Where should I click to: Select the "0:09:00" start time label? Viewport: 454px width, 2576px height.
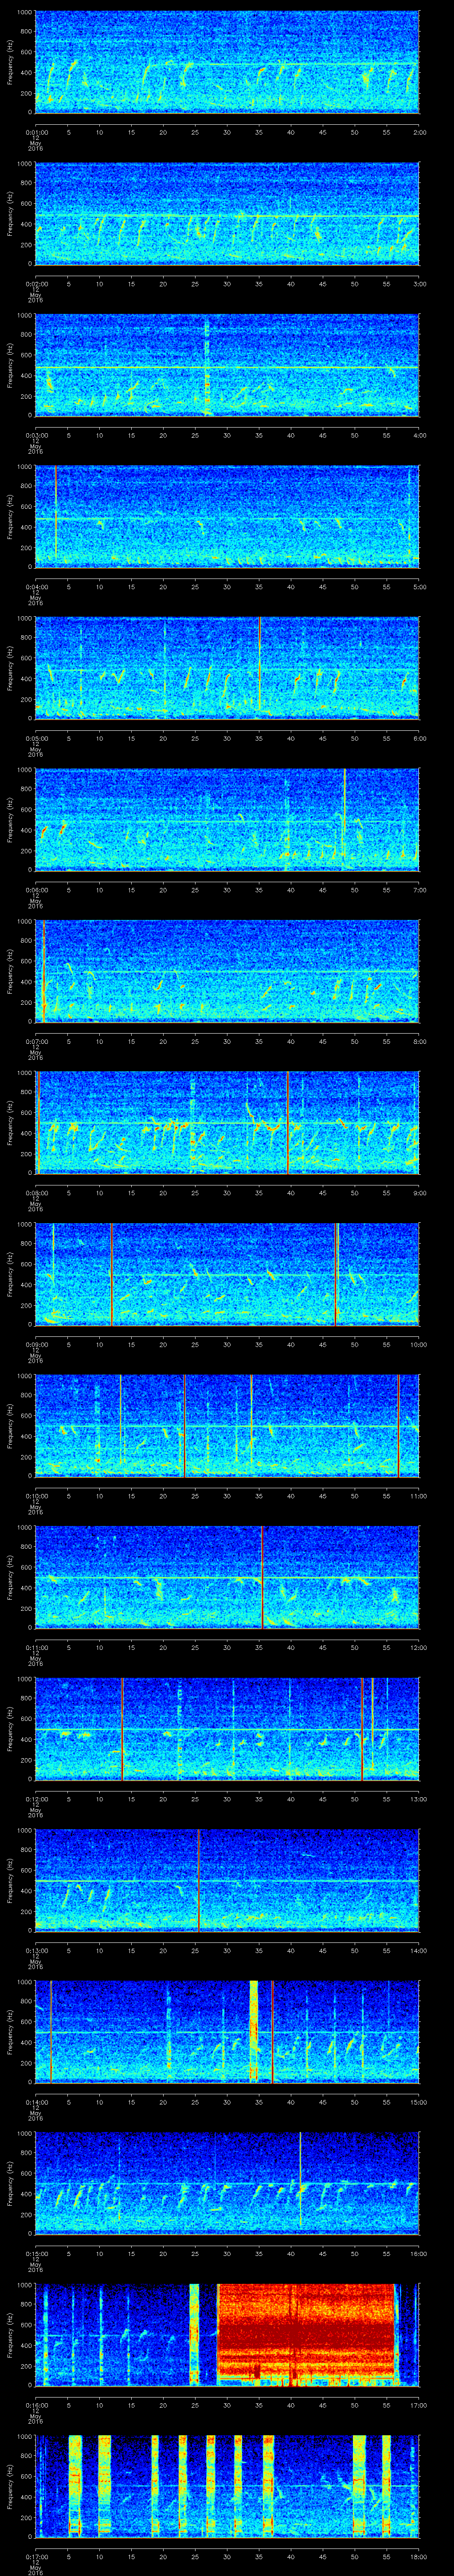pos(36,1344)
